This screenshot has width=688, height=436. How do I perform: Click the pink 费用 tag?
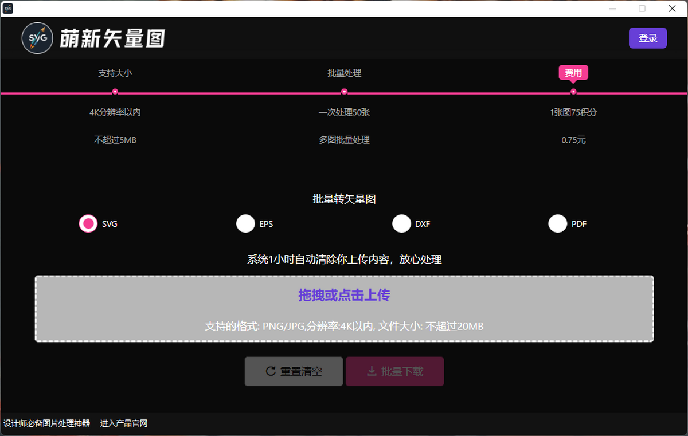573,73
